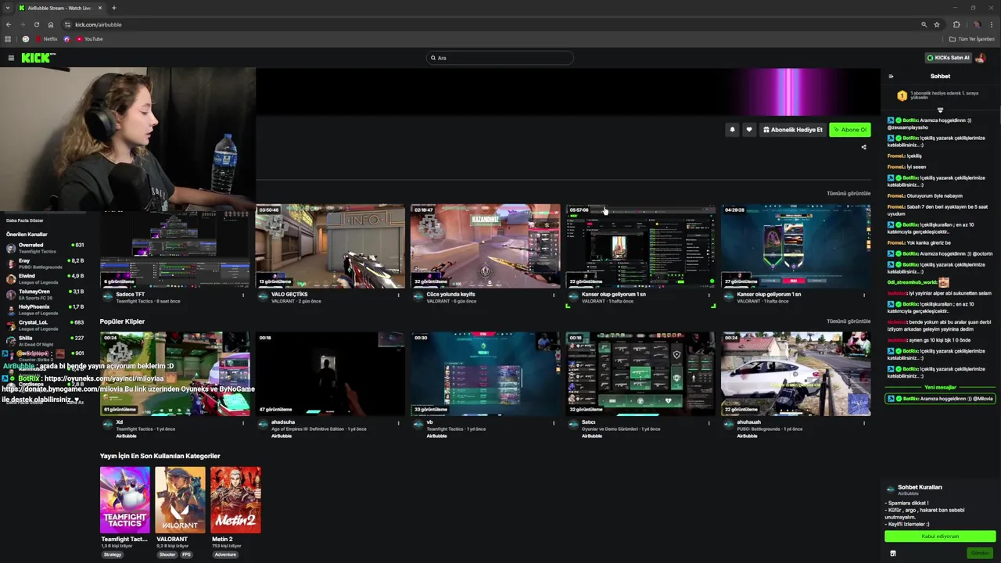The width and height of the screenshot is (1001, 563).
Task: Open three-dot menu for ahuhauah clip
Action: click(864, 423)
